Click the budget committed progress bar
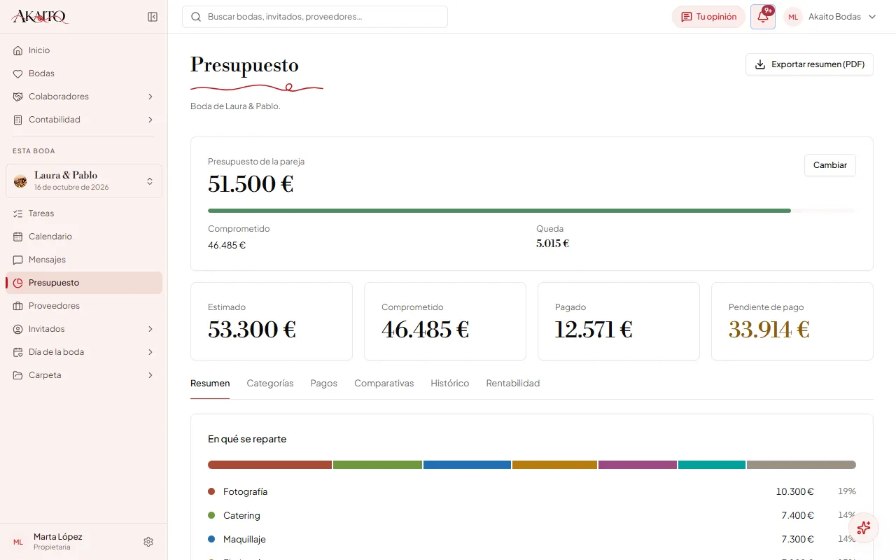The image size is (896, 560). (x=532, y=210)
